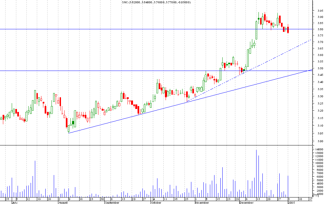Select the July month label
324x204 pixels.
[x=15, y=203]
